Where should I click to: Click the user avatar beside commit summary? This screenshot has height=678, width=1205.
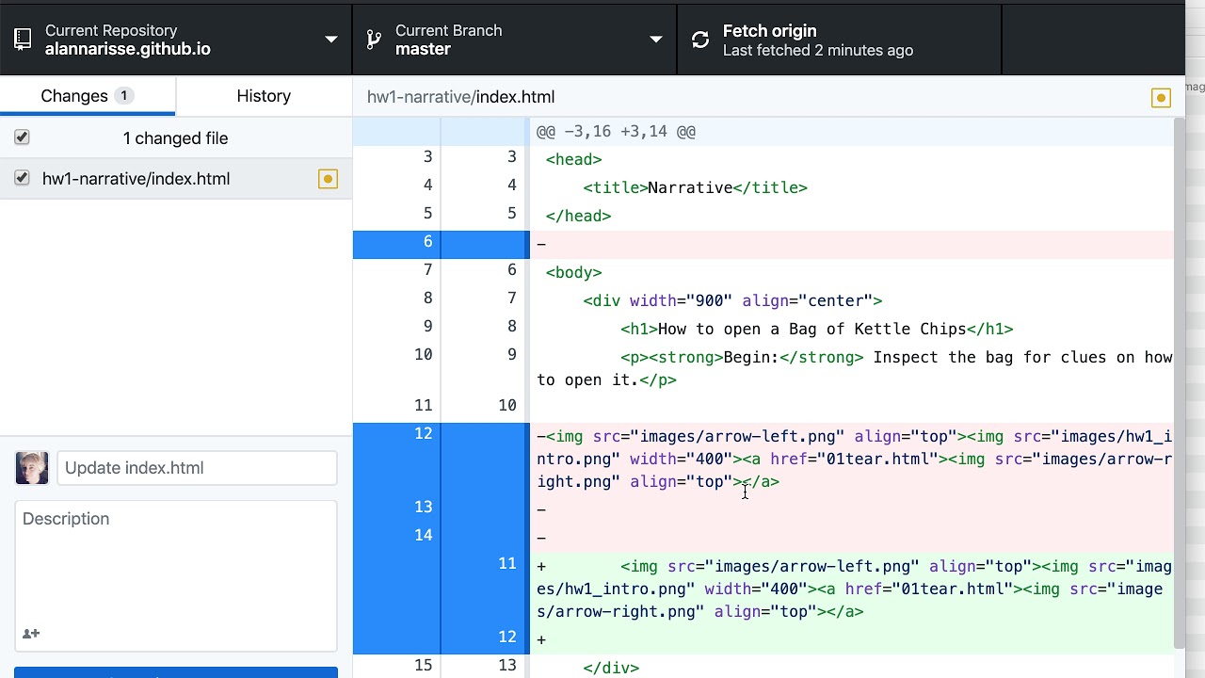pos(32,468)
